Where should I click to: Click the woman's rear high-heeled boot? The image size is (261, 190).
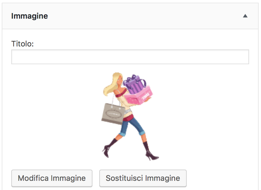(109, 148)
